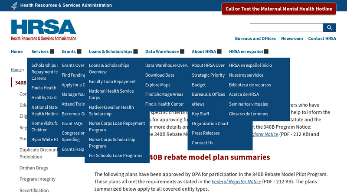
Task: Open the Grants navigation item
Action: point(69,52)
